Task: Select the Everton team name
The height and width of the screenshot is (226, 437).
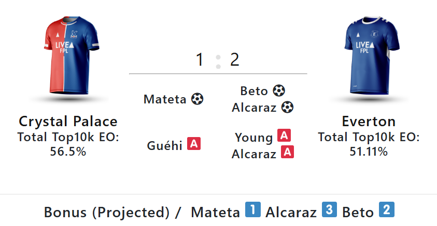Action: pos(369,122)
